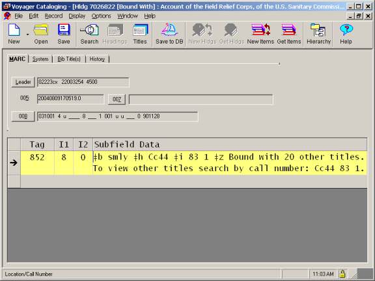The image size is (375, 281).
Task: Click the 008 button
Action: (23, 116)
